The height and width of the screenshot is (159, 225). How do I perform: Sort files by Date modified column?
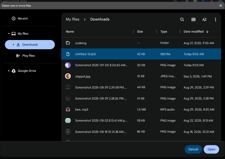[194, 32]
